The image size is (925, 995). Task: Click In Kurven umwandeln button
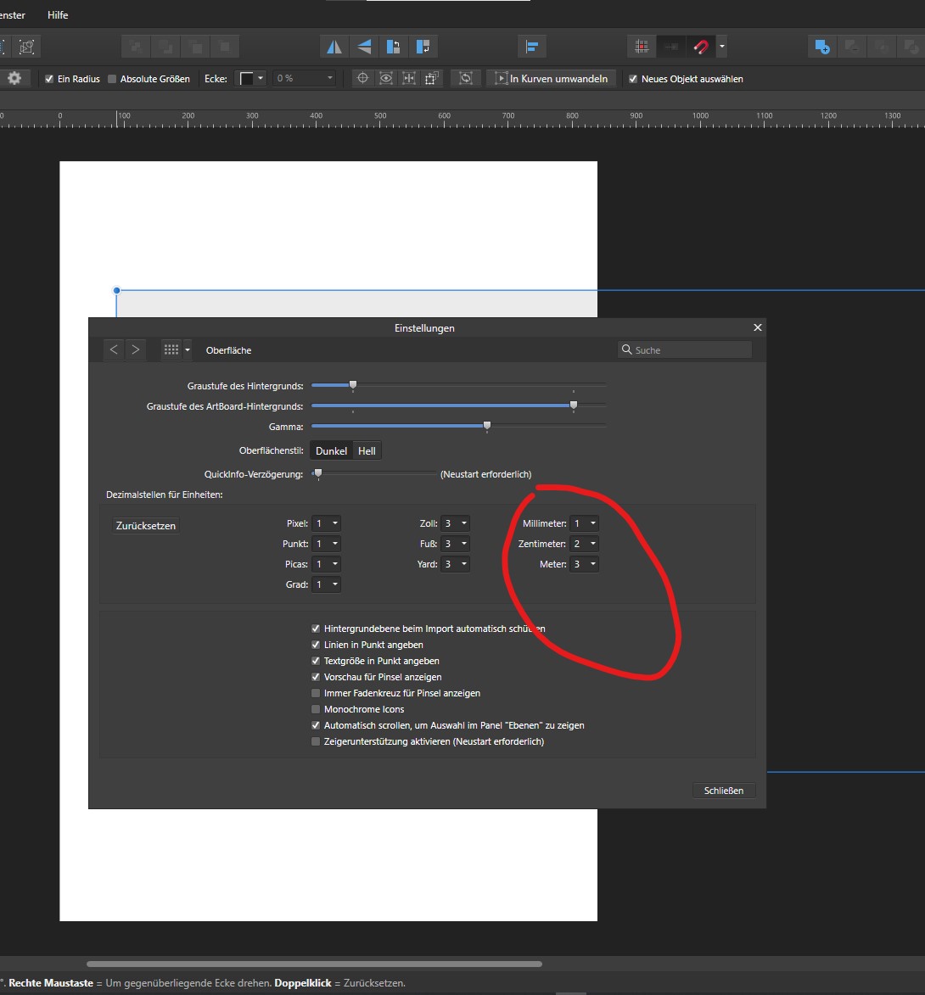552,79
